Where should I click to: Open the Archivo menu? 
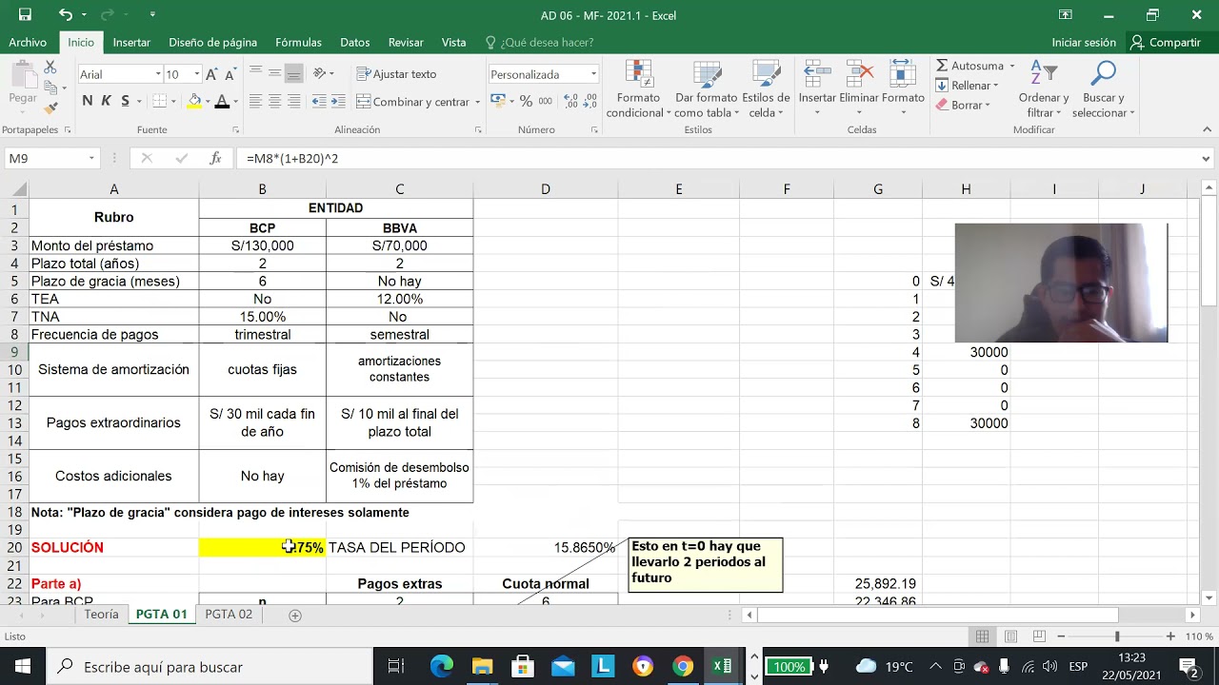[28, 42]
